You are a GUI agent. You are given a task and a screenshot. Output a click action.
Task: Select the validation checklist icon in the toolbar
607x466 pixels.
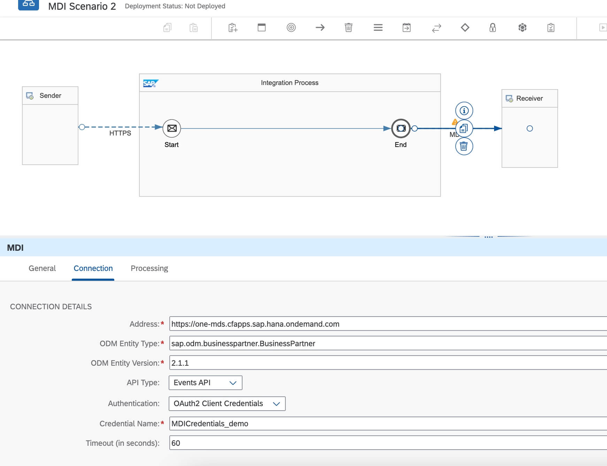pos(550,28)
